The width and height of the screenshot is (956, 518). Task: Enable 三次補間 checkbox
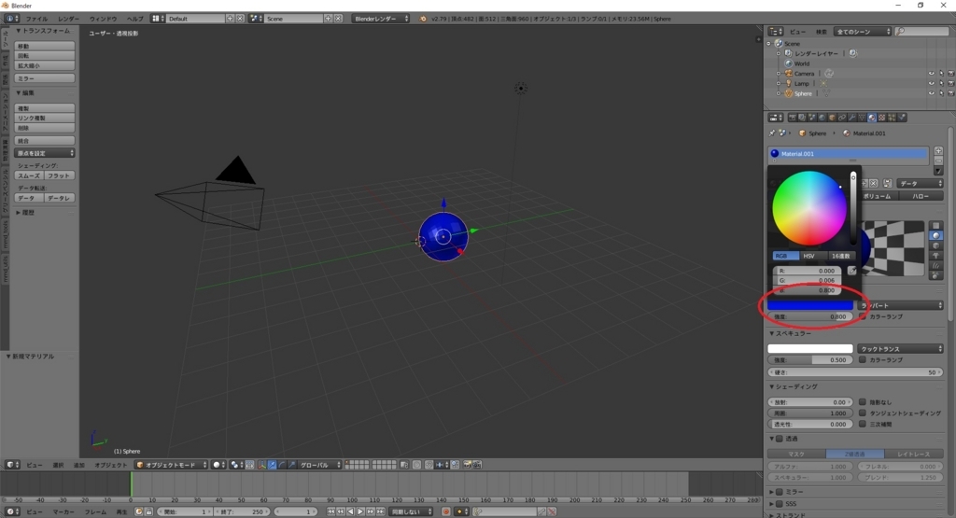tap(863, 424)
